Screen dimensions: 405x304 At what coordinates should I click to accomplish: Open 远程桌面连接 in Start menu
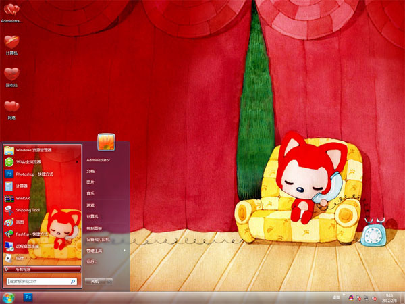pyautogui.click(x=42, y=246)
